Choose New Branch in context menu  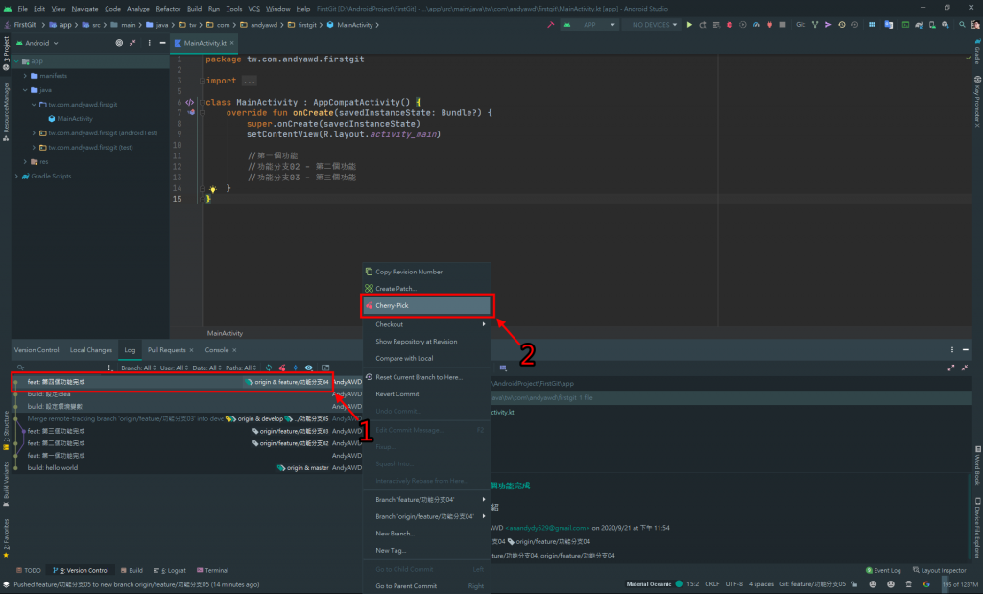click(426, 533)
